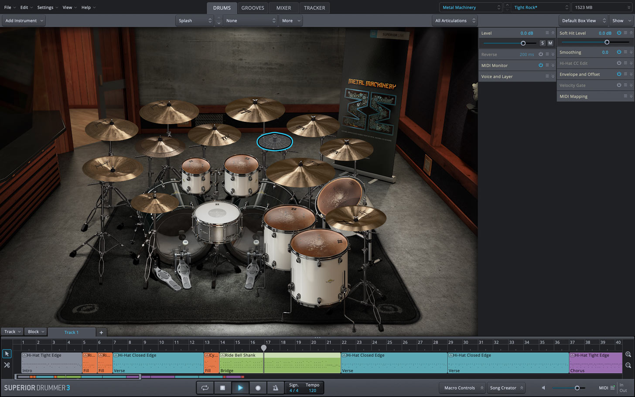The width and height of the screenshot is (635, 397).
Task: Open the Track menu button
Action: pos(12,332)
